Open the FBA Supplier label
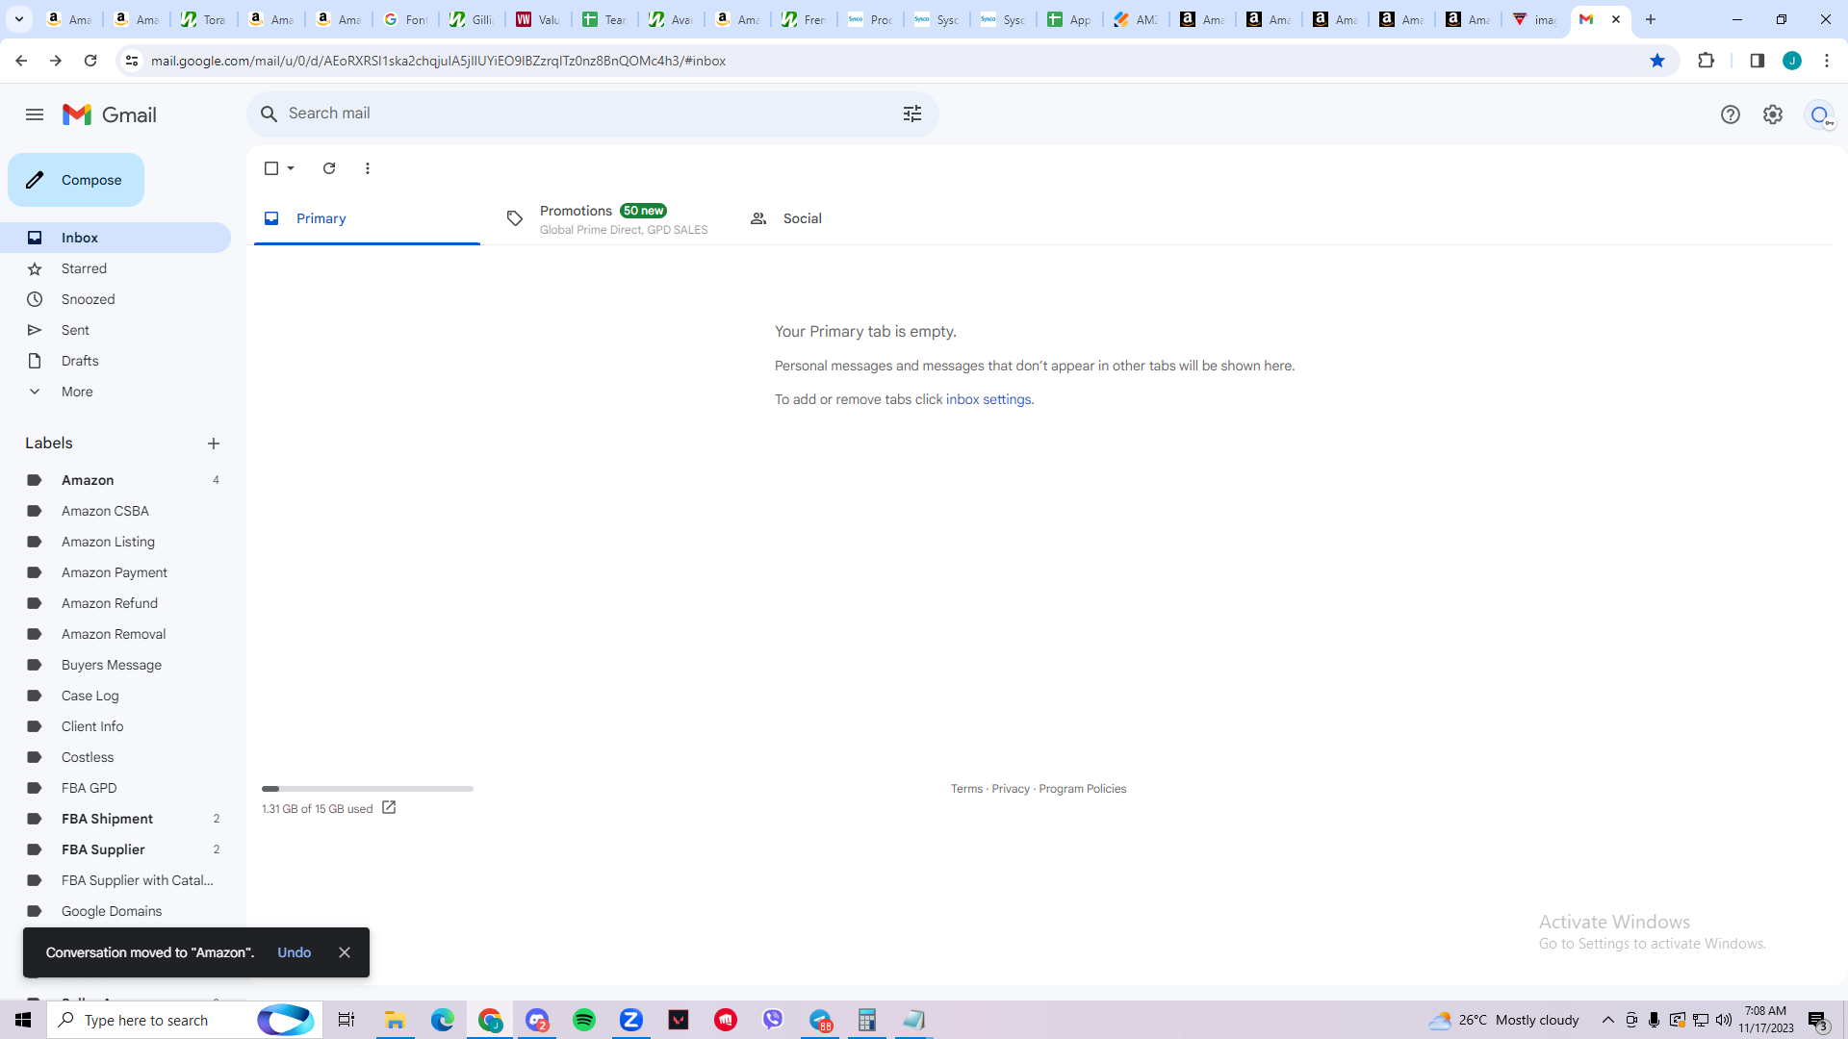 pyautogui.click(x=115, y=849)
